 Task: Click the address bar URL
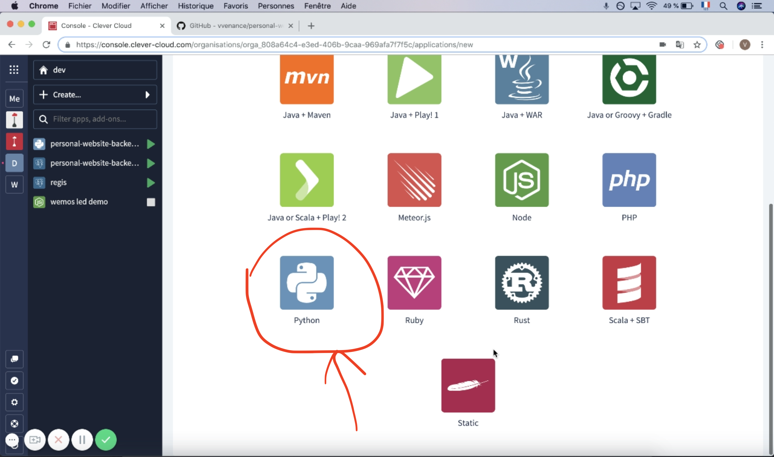tap(274, 45)
